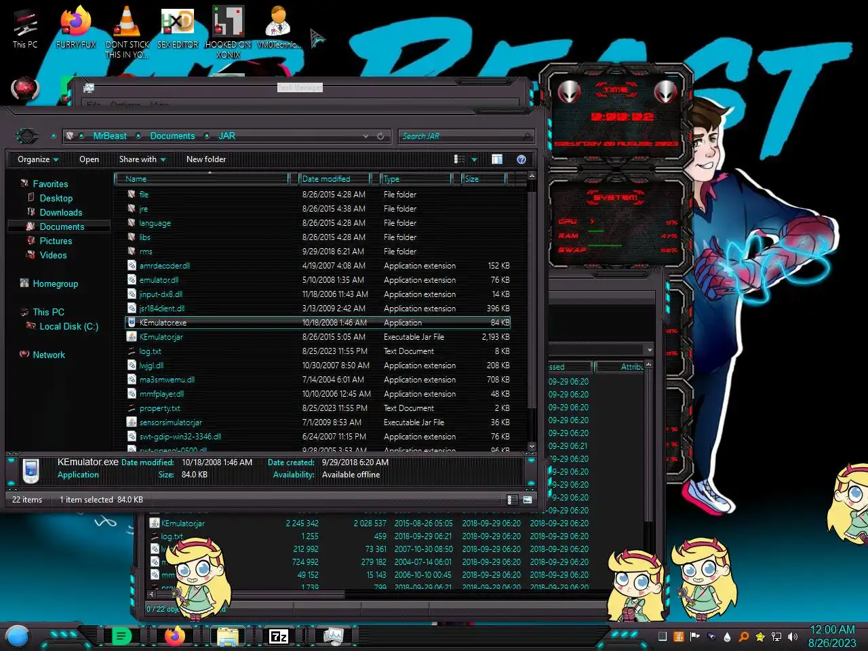
Task: Select Homegroup in navigation pane
Action: [55, 283]
